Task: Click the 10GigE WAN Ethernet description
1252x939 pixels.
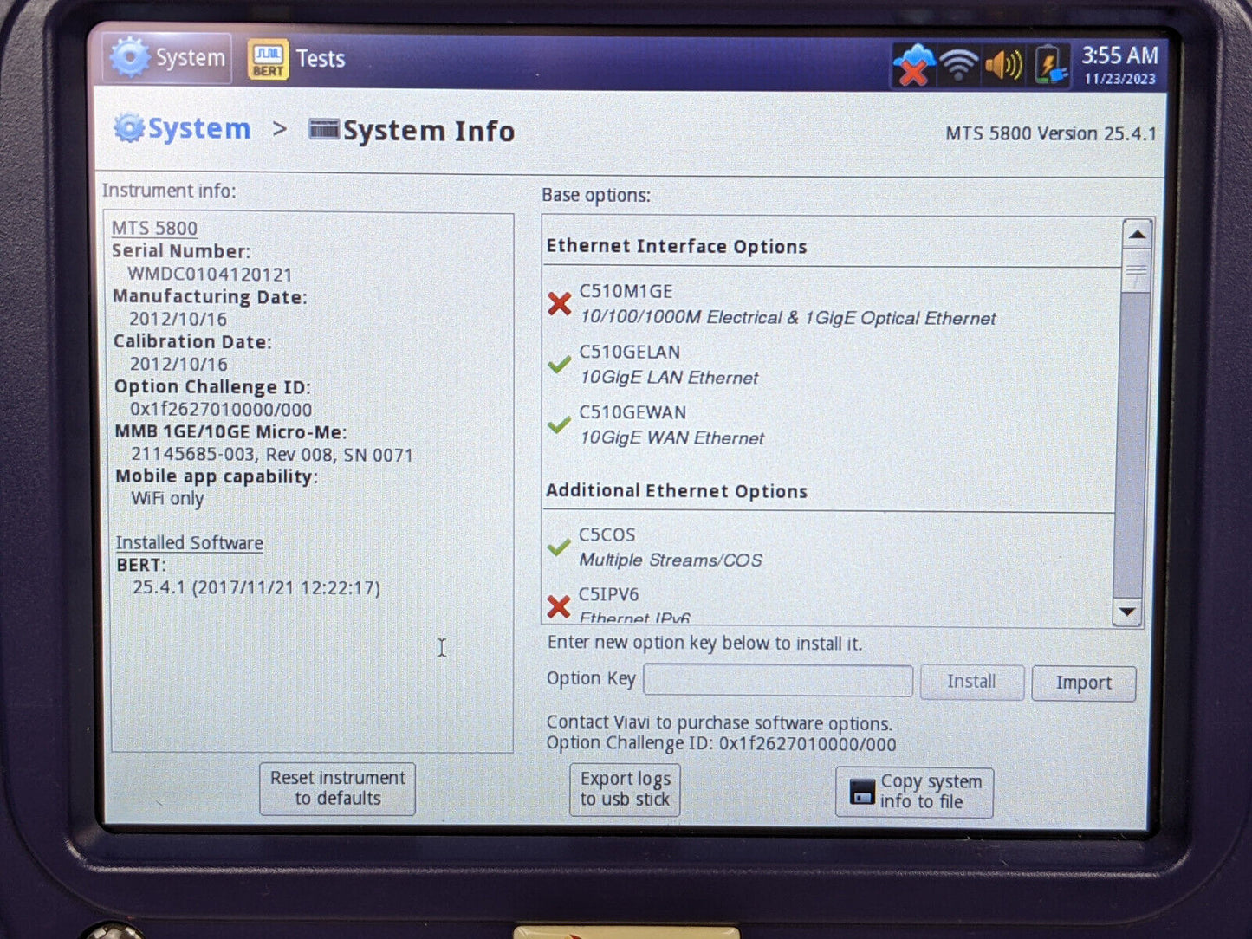Action: (672, 438)
